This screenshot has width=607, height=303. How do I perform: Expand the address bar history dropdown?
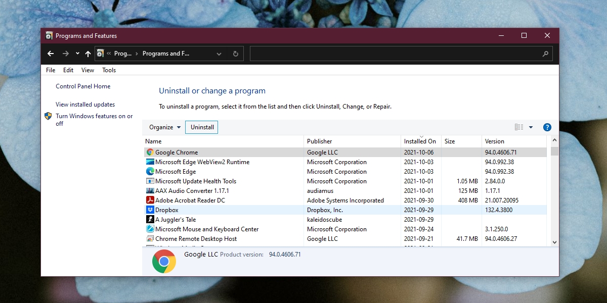(219, 54)
